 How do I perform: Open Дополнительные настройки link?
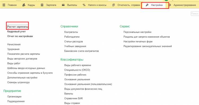[x=22, y=77]
